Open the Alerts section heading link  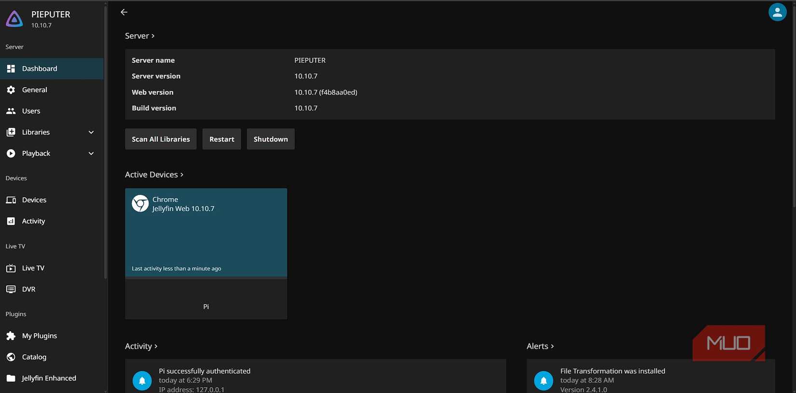tap(540, 346)
